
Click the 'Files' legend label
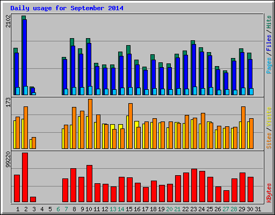269,42
